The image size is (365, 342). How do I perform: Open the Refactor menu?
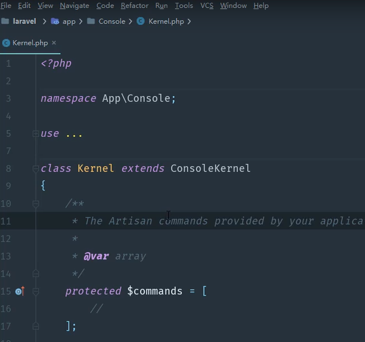click(134, 6)
